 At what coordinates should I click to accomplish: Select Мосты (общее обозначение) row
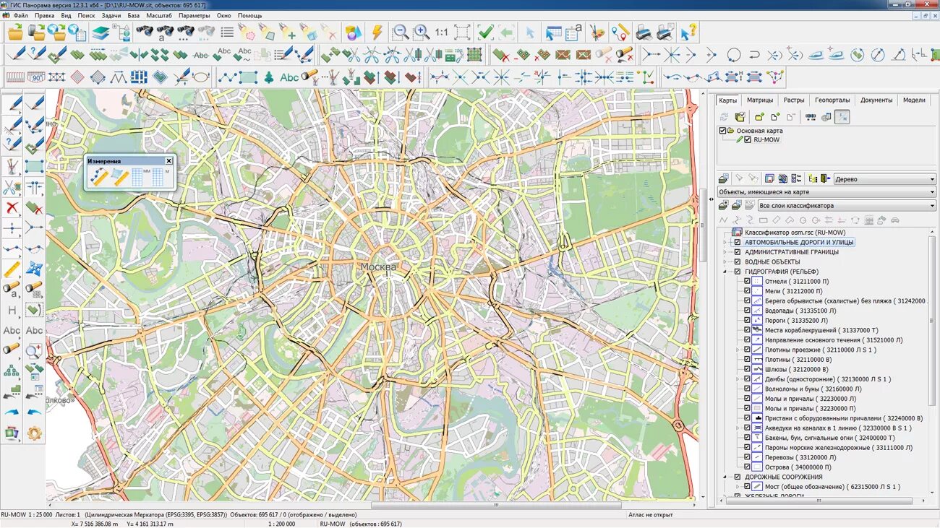point(833,487)
